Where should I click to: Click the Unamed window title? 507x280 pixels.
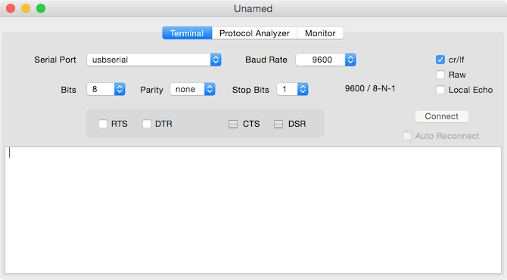click(253, 9)
